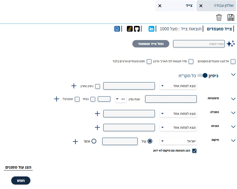
Task: Toggle the ניסיון / כל הקו"ח switch
Action: (203, 75)
